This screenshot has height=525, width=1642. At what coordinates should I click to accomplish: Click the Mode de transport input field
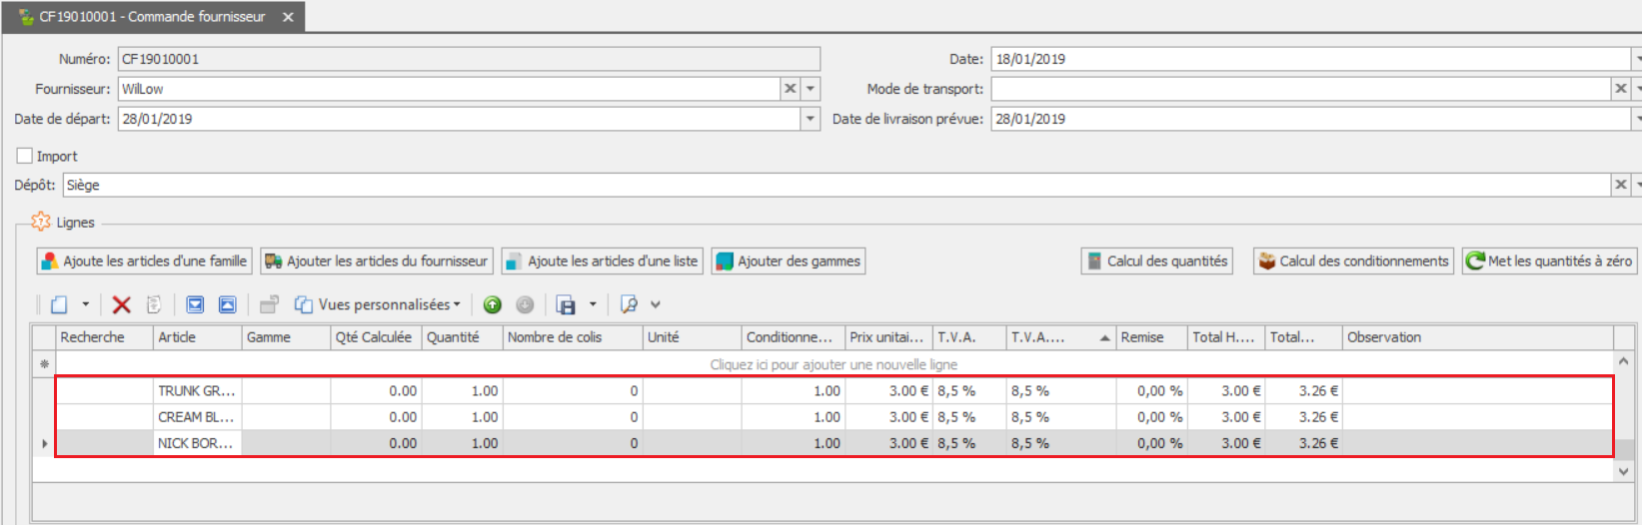(x=1299, y=89)
